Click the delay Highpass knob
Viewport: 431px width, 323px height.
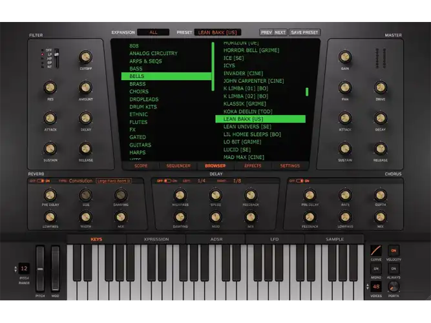180,195
